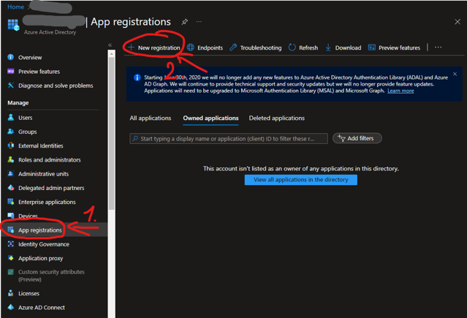The width and height of the screenshot is (467, 318).
Task: Click the Identity Governance icon
Action: [11, 243]
